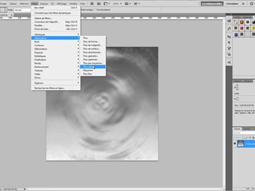Click the lock transparent pixels icon in Layers
This screenshot has height=191, width=255.
coord(243,138)
